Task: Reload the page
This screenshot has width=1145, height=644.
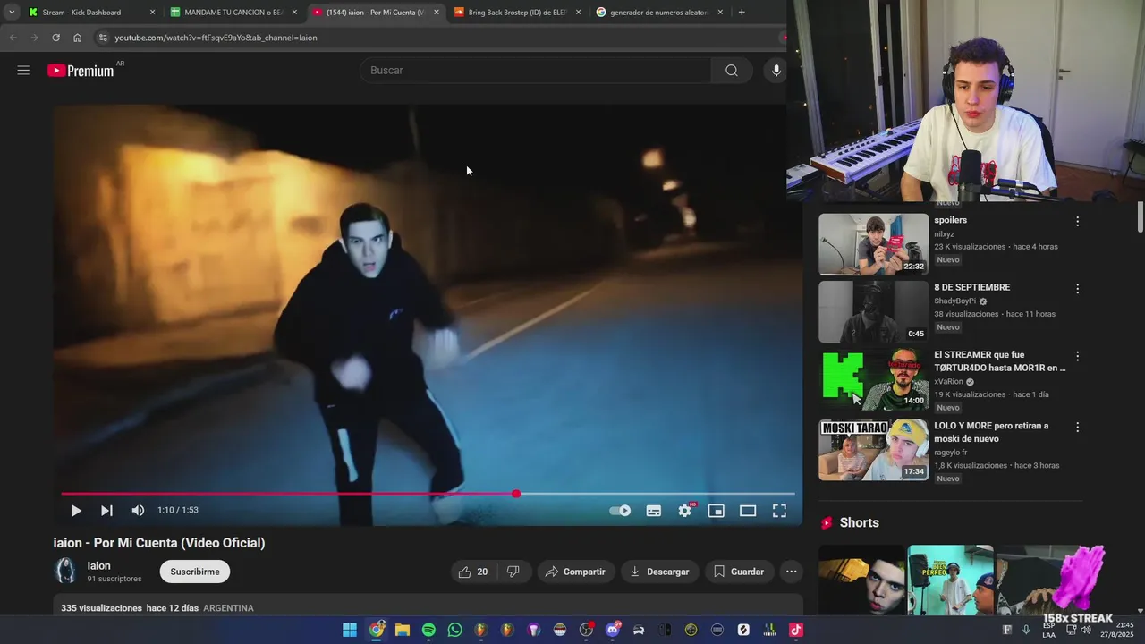Action: click(x=55, y=38)
